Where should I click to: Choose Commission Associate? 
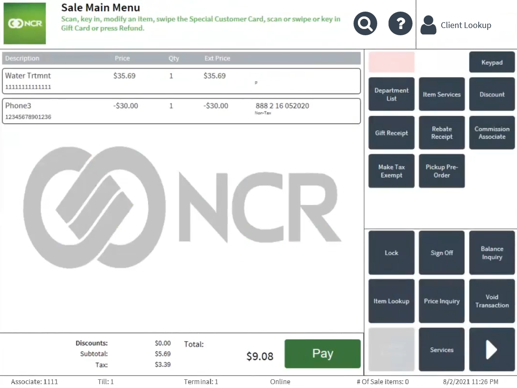[x=492, y=133]
